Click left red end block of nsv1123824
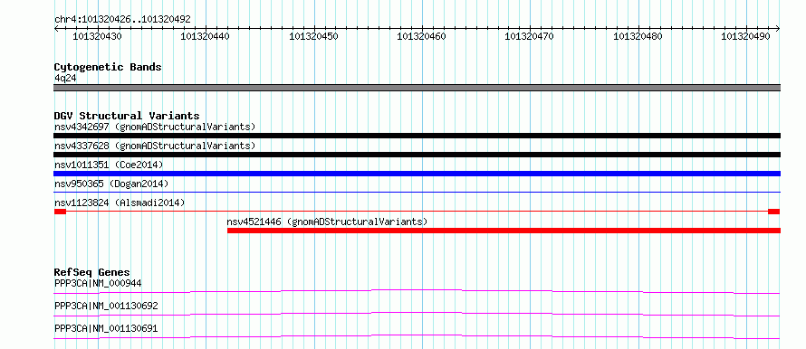 (x=60, y=212)
